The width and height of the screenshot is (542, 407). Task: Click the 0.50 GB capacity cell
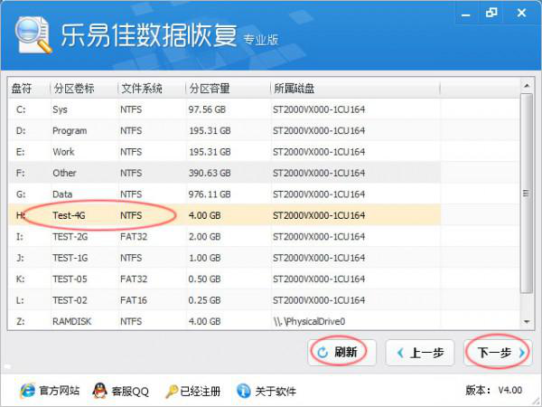pos(204,279)
